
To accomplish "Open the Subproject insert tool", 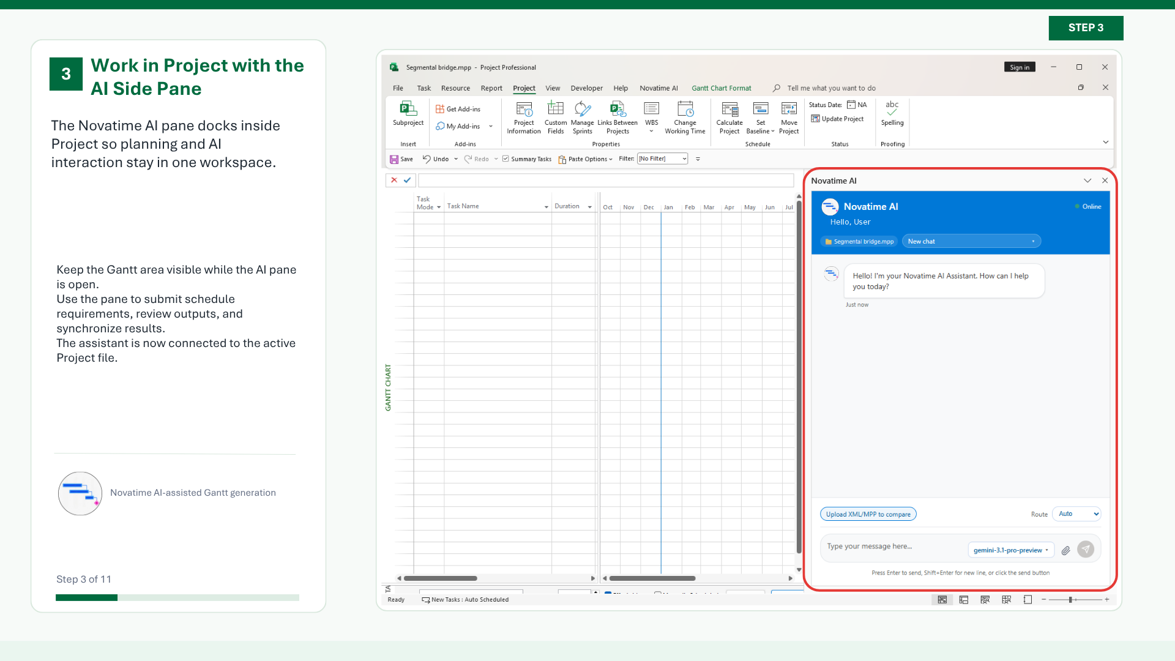I will pyautogui.click(x=408, y=114).
